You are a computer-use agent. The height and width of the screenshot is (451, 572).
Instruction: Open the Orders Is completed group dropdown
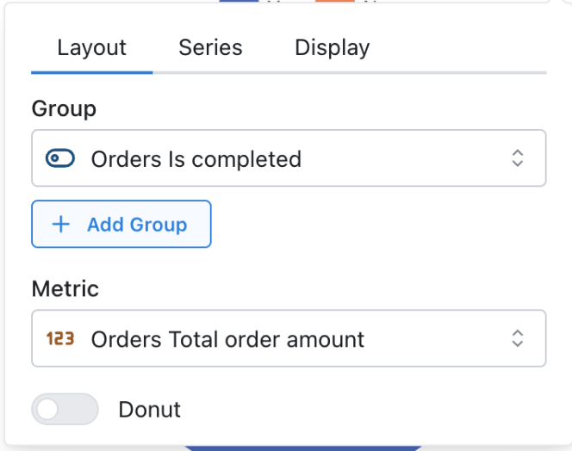289,158
